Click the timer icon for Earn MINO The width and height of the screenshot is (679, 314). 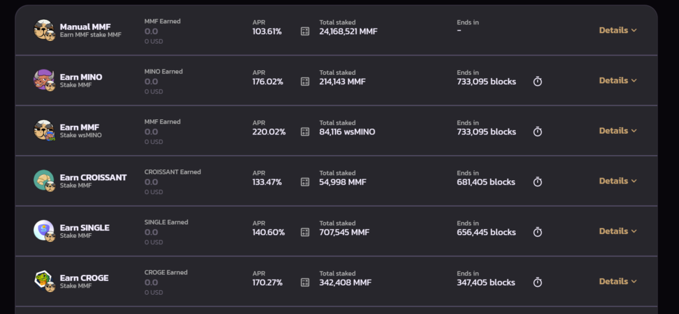(538, 81)
